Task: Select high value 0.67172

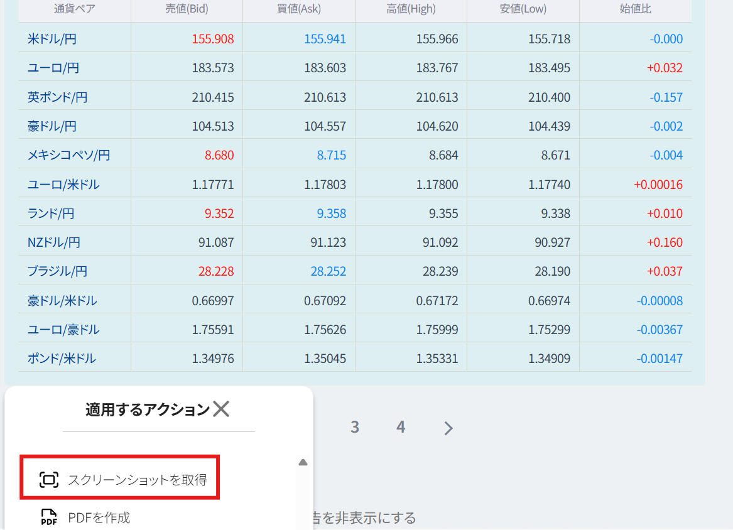Action: pyautogui.click(x=437, y=301)
